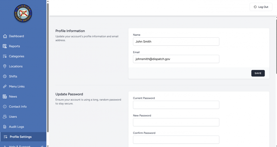The height and width of the screenshot is (147, 277).
Task: Click the Menu Links chain icon
Action: 5,87
